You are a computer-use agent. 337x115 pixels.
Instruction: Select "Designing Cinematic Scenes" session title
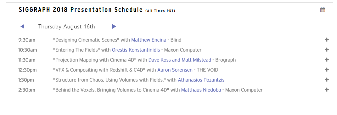[86, 40]
